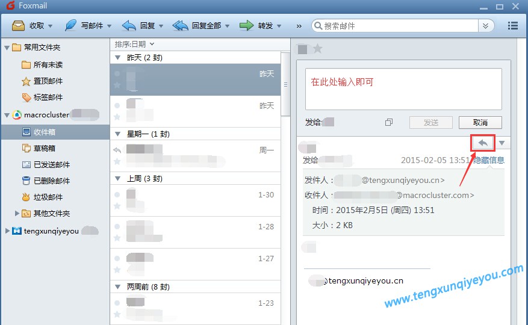The image size is (528, 325).
Task: Toggle star on the 1-30 mail
Action: click(117, 206)
